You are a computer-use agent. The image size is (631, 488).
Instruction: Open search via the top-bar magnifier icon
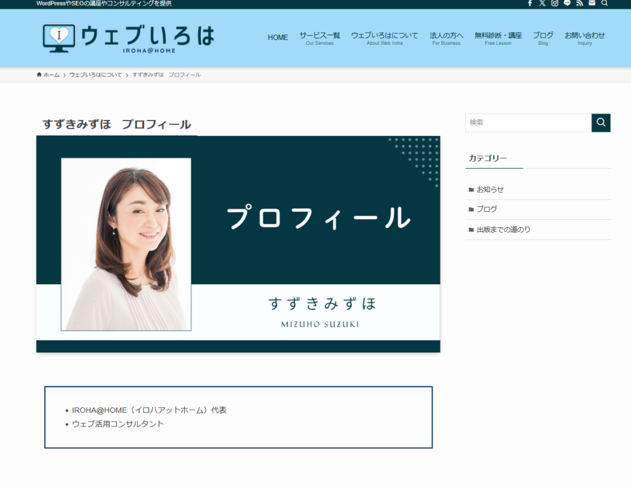click(x=604, y=4)
